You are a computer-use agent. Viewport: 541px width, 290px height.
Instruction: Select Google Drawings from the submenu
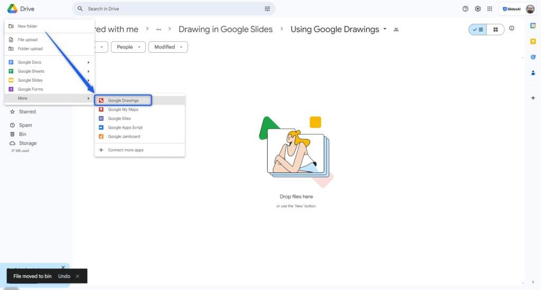pyautogui.click(x=123, y=100)
